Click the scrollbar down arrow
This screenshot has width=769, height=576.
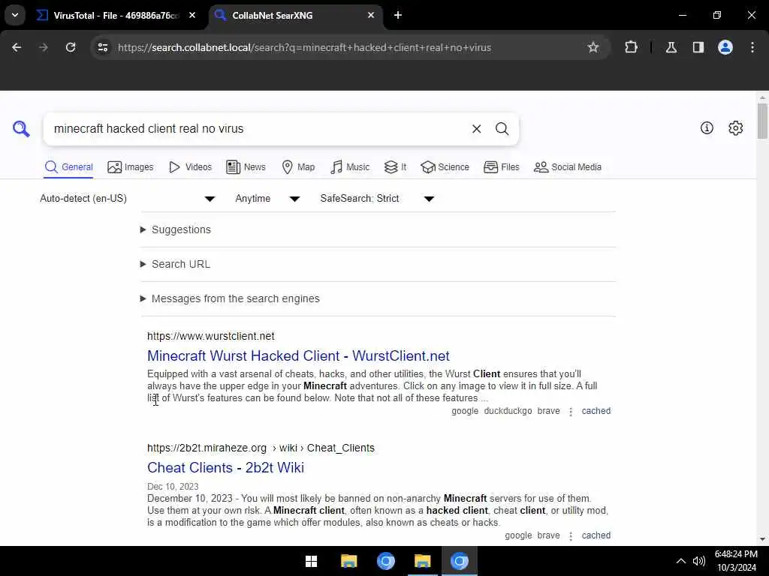point(761,539)
